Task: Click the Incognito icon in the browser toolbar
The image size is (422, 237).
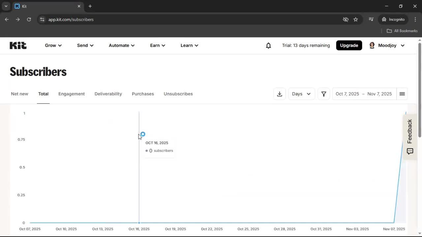Action: pyautogui.click(x=384, y=19)
